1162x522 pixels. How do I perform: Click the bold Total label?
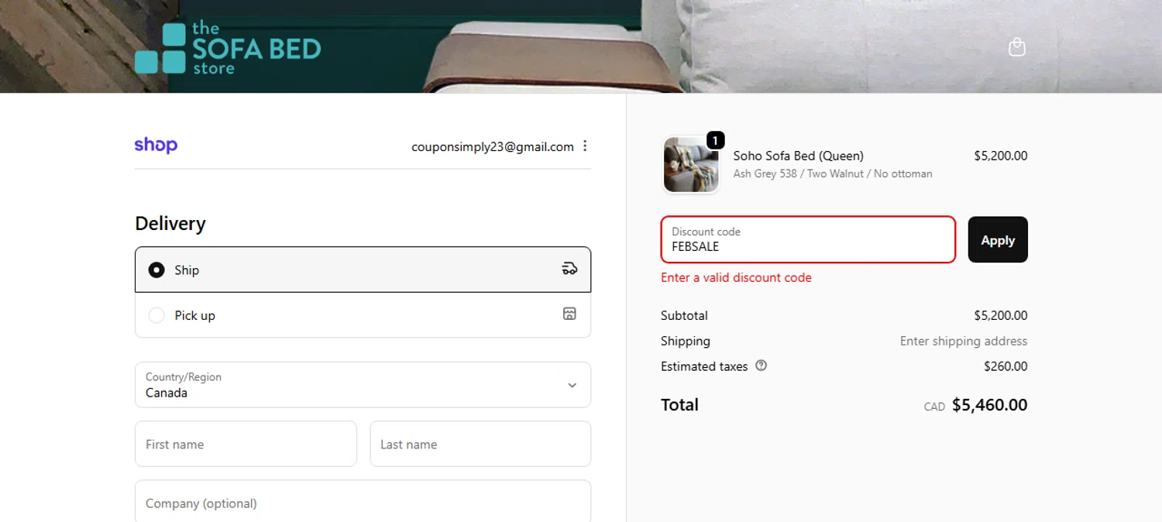679,404
